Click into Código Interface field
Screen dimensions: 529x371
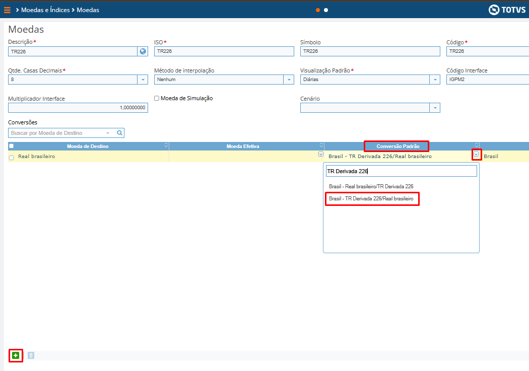coord(488,80)
